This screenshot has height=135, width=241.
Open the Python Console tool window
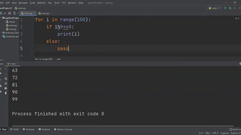pyautogui.click(x=63, y=129)
